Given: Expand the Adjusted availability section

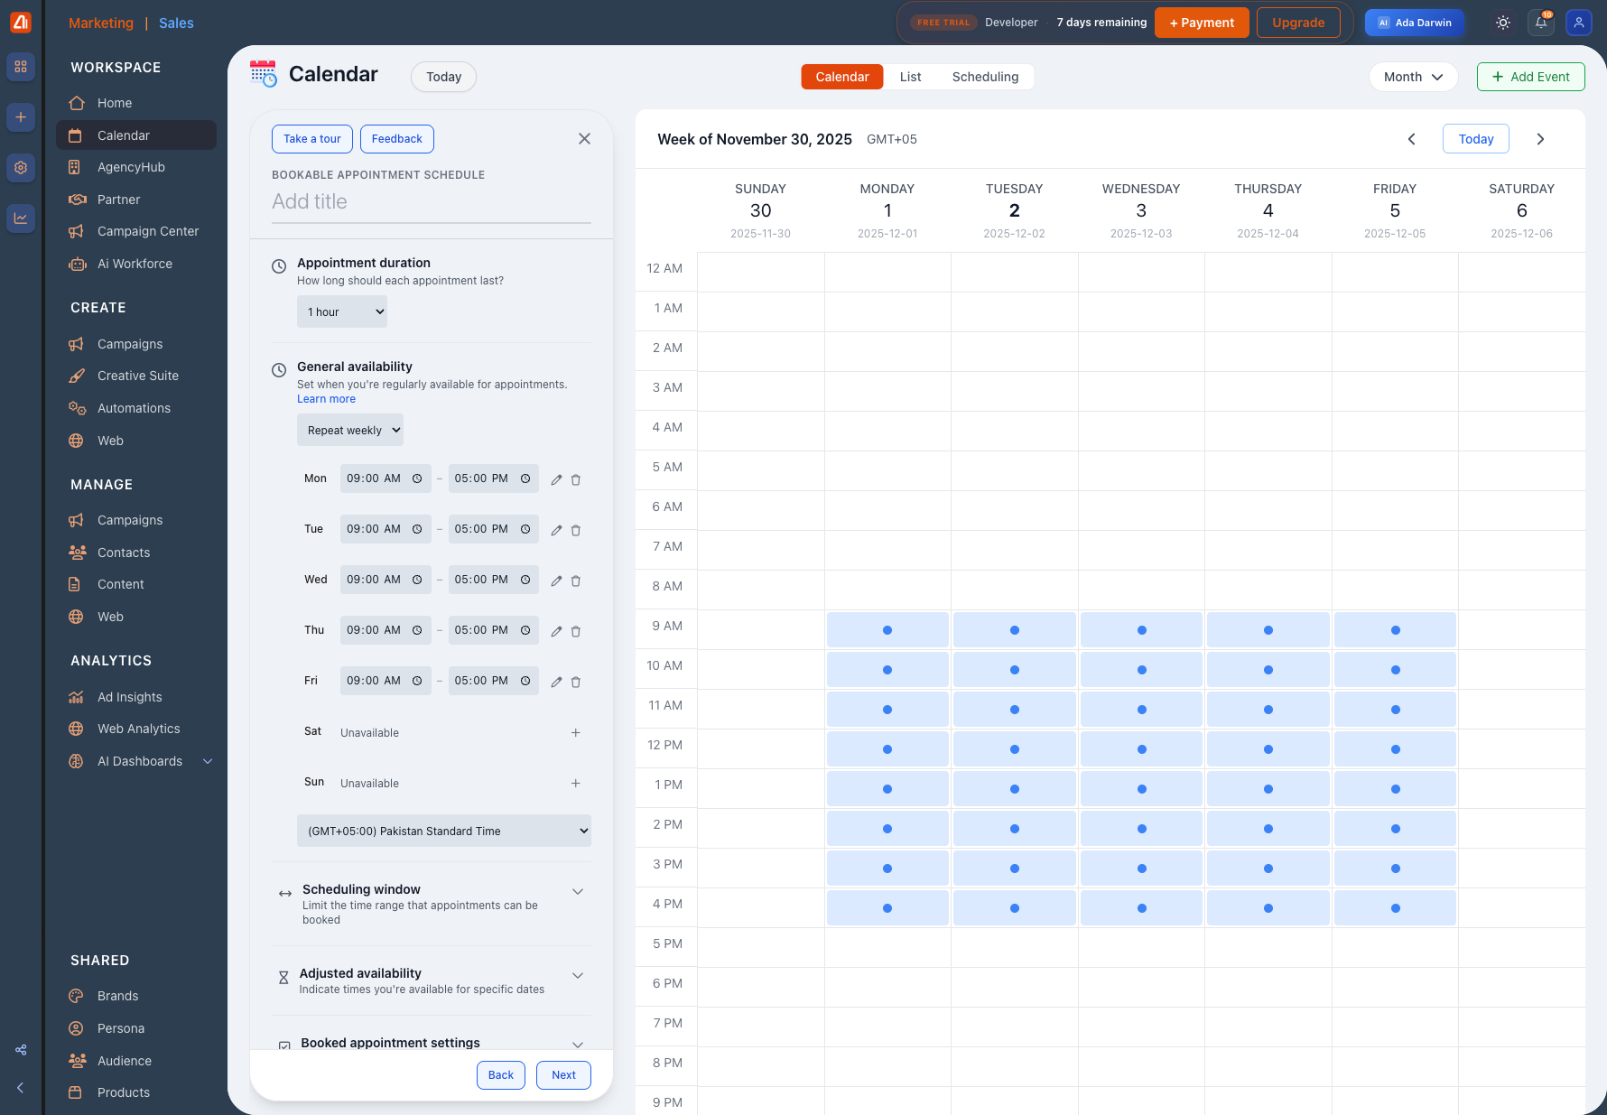Looking at the screenshot, I should pyautogui.click(x=578, y=975).
